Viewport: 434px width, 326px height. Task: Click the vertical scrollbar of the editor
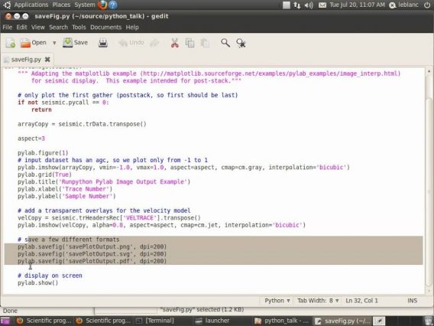429,192
